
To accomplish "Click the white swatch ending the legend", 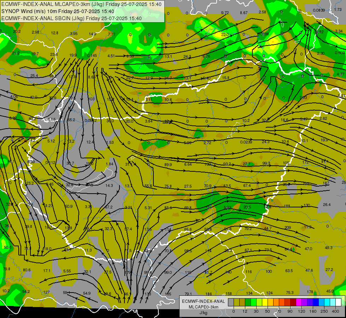I will [x=338, y=302].
